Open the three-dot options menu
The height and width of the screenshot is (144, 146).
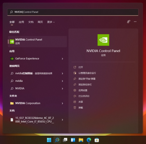pyautogui.click(x=135, y=22)
